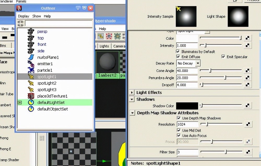The height and width of the screenshot is (166, 261).
Task: Expand the defaultLightSet node in Outliner
Action: (x=20, y=102)
